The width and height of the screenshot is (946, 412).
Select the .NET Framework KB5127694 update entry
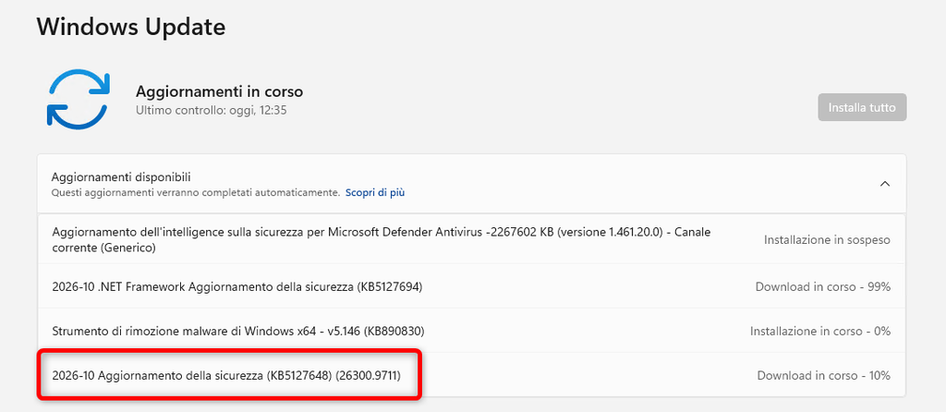471,286
